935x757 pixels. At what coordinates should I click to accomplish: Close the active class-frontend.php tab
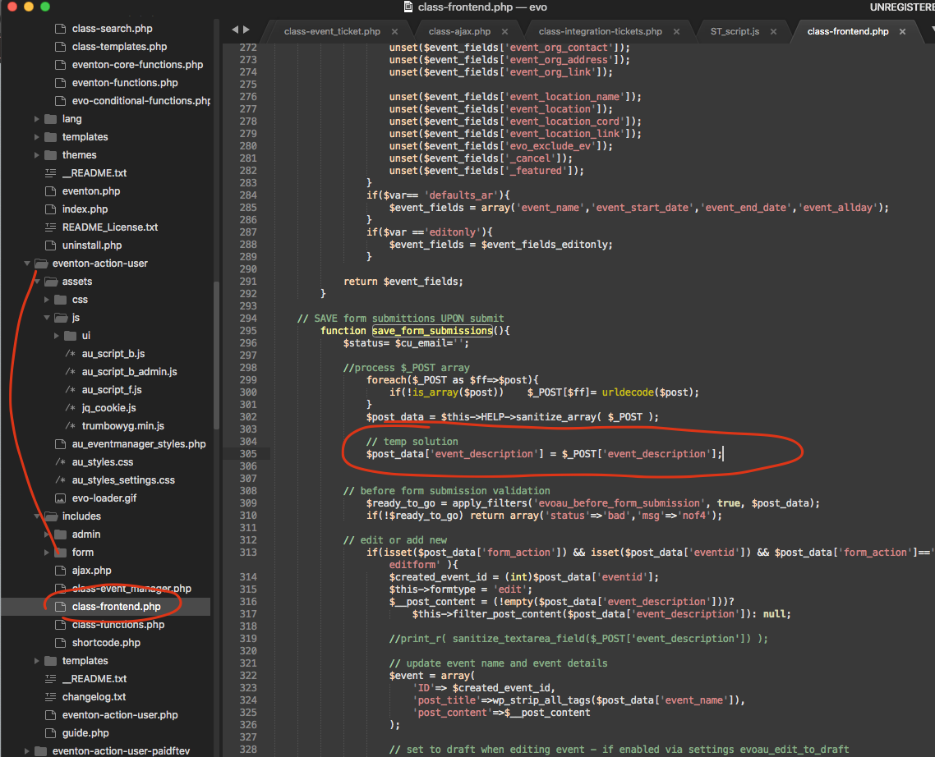[x=902, y=30]
